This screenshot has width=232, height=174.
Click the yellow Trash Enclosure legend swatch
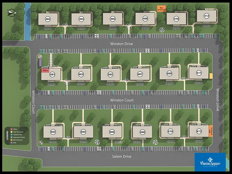(11, 132)
